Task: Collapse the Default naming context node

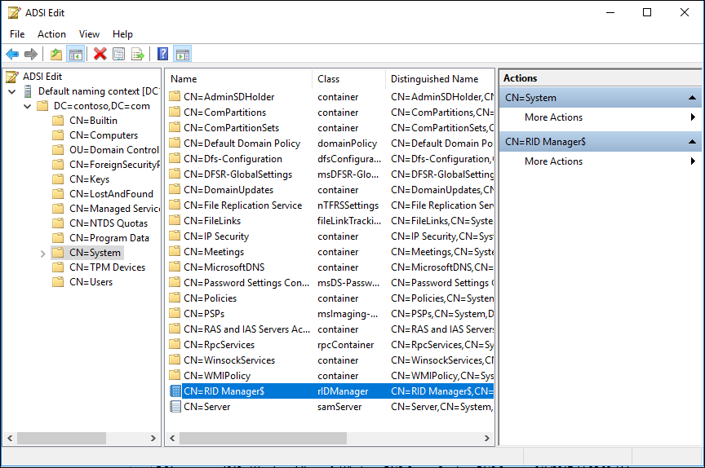Action: [12, 92]
